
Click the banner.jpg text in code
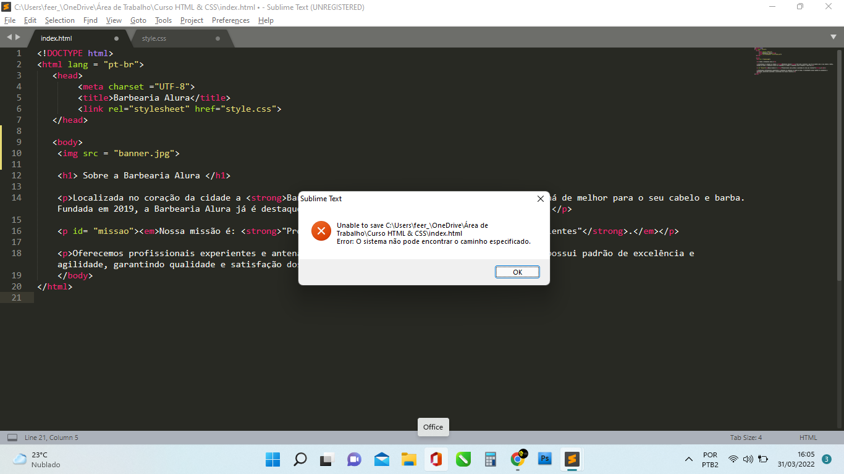[x=143, y=153]
